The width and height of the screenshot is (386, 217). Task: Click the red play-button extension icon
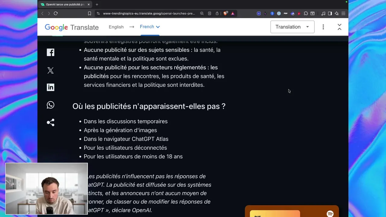click(299, 13)
